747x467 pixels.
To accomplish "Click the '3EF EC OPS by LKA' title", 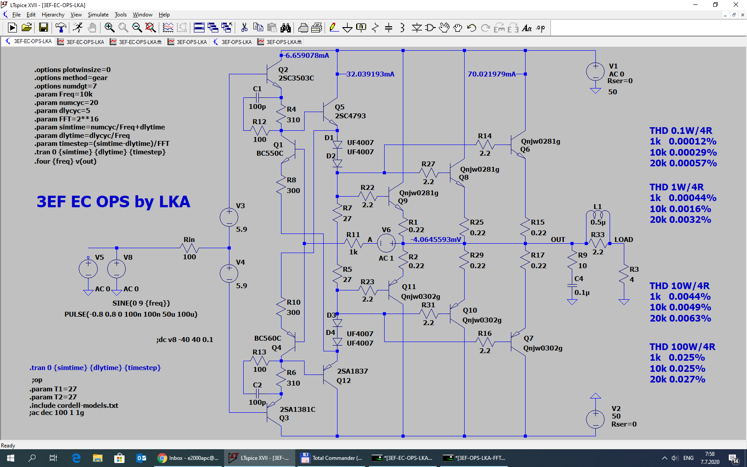I will (113, 201).
